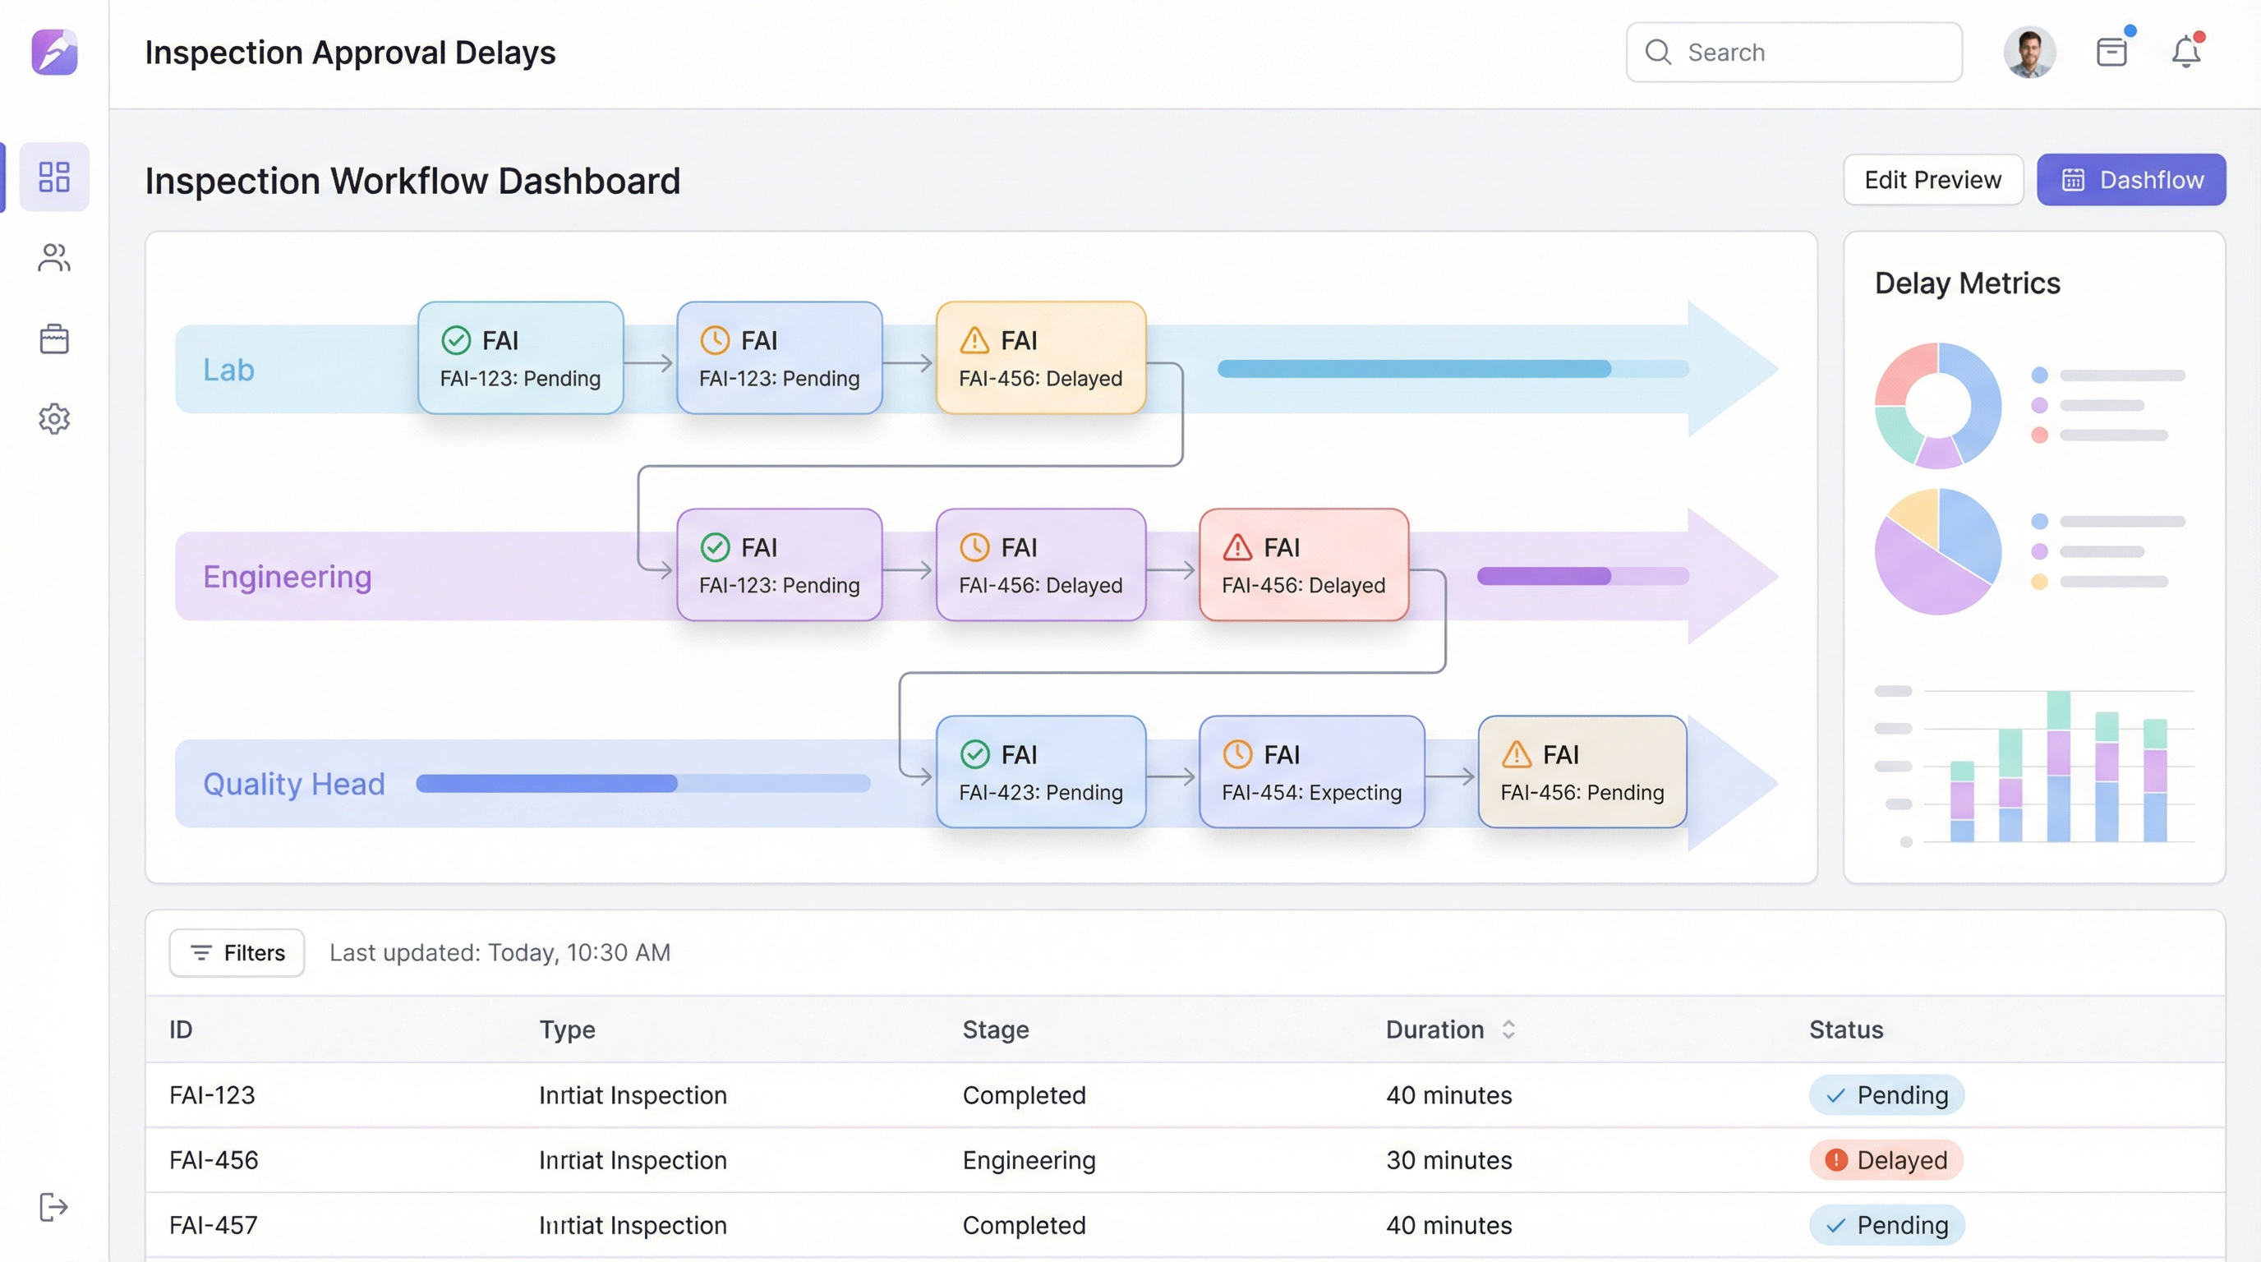Open the briefcase sidebar icon
This screenshot has height=1262, width=2261.
point(54,339)
